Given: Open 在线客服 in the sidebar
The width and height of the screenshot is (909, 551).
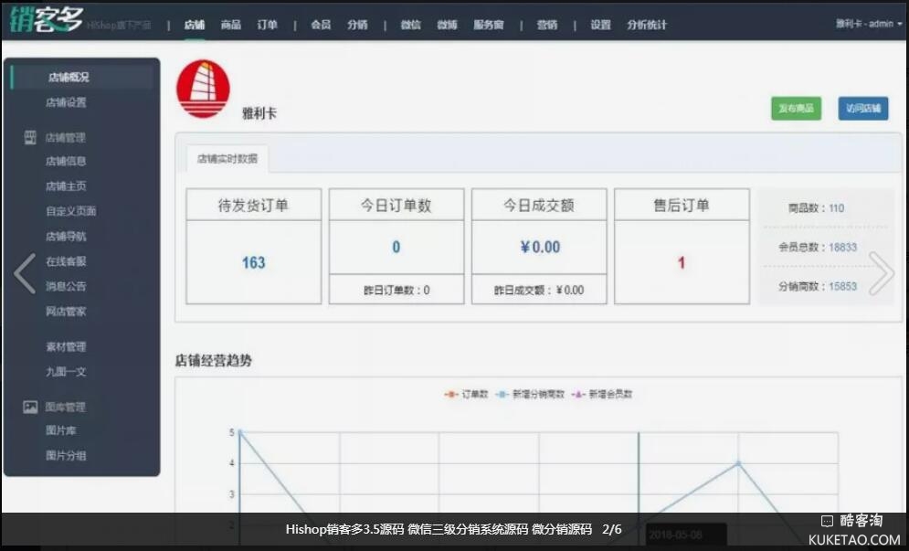Looking at the screenshot, I should point(66,261).
